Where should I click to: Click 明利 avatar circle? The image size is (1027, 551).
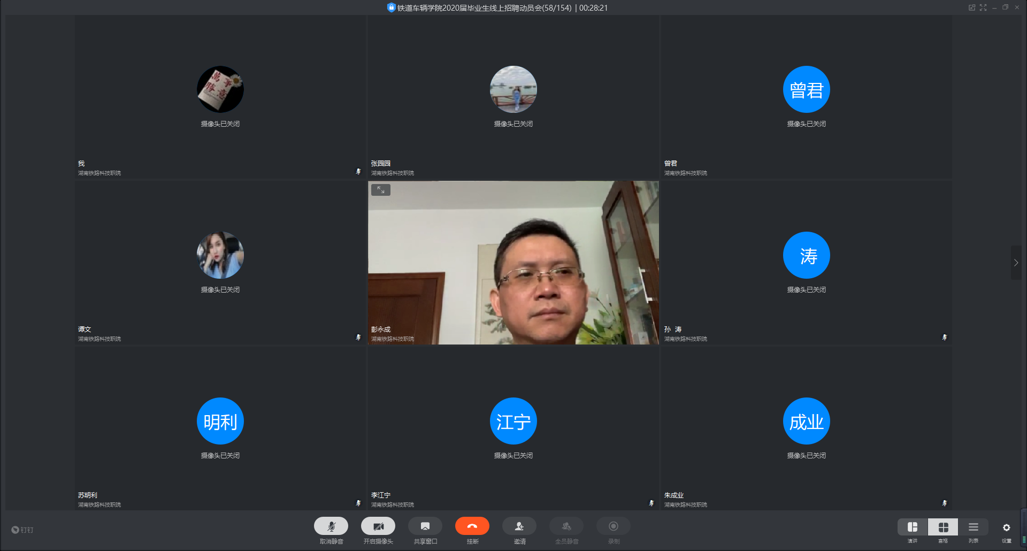point(220,421)
